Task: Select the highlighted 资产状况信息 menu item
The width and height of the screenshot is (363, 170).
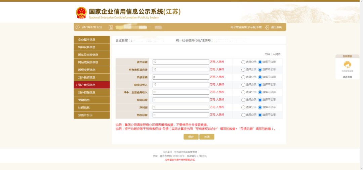Action: click(91, 85)
